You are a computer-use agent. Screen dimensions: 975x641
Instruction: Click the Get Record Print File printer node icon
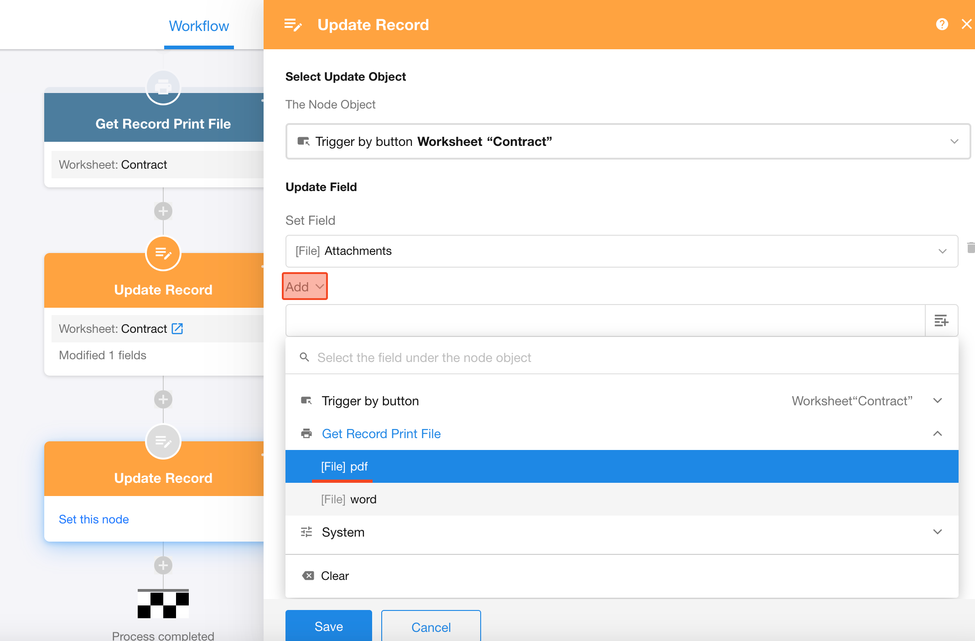163,87
